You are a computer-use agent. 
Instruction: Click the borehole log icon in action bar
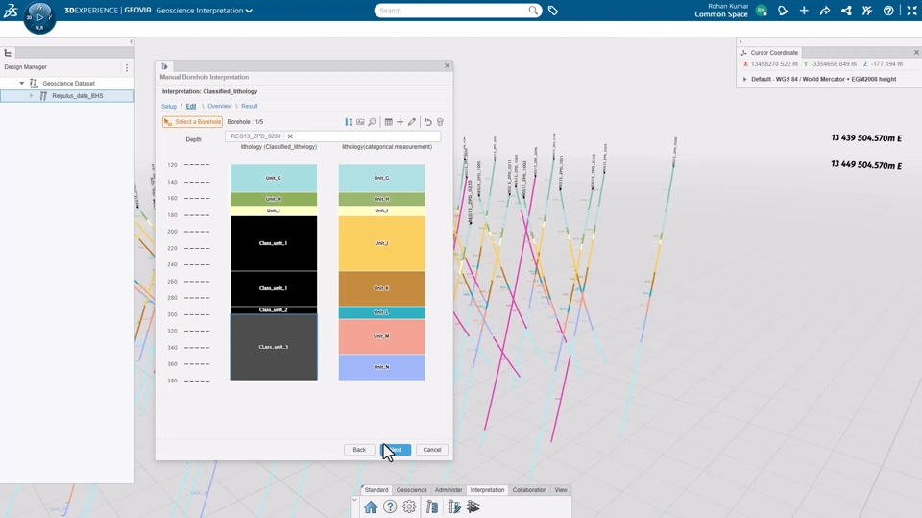point(432,506)
